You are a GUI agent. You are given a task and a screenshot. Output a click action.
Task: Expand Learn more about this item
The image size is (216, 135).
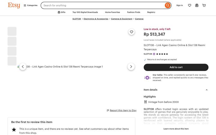[x=176, y=129]
